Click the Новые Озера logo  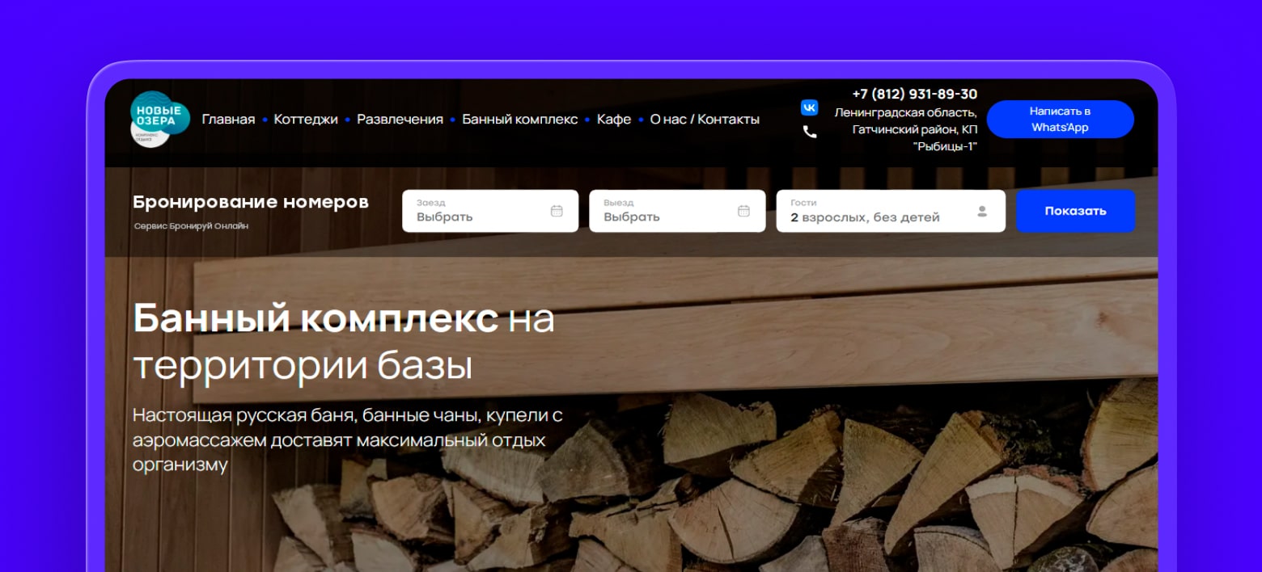point(160,120)
